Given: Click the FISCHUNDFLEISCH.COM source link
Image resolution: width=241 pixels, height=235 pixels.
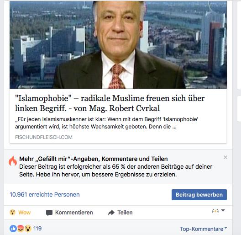Looking at the screenshot, I should 44,137.
